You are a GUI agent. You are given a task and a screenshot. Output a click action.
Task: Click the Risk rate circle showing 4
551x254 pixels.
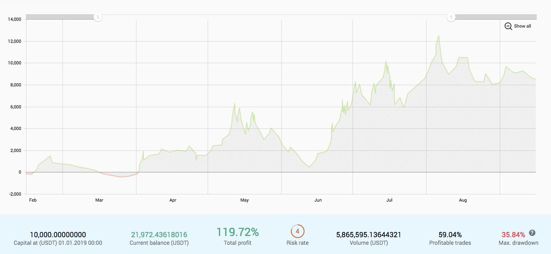coord(297,231)
